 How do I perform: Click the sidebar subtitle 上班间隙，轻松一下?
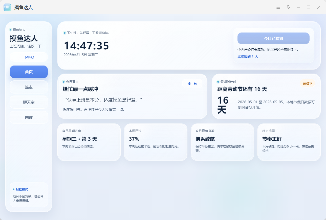click(x=26, y=46)
